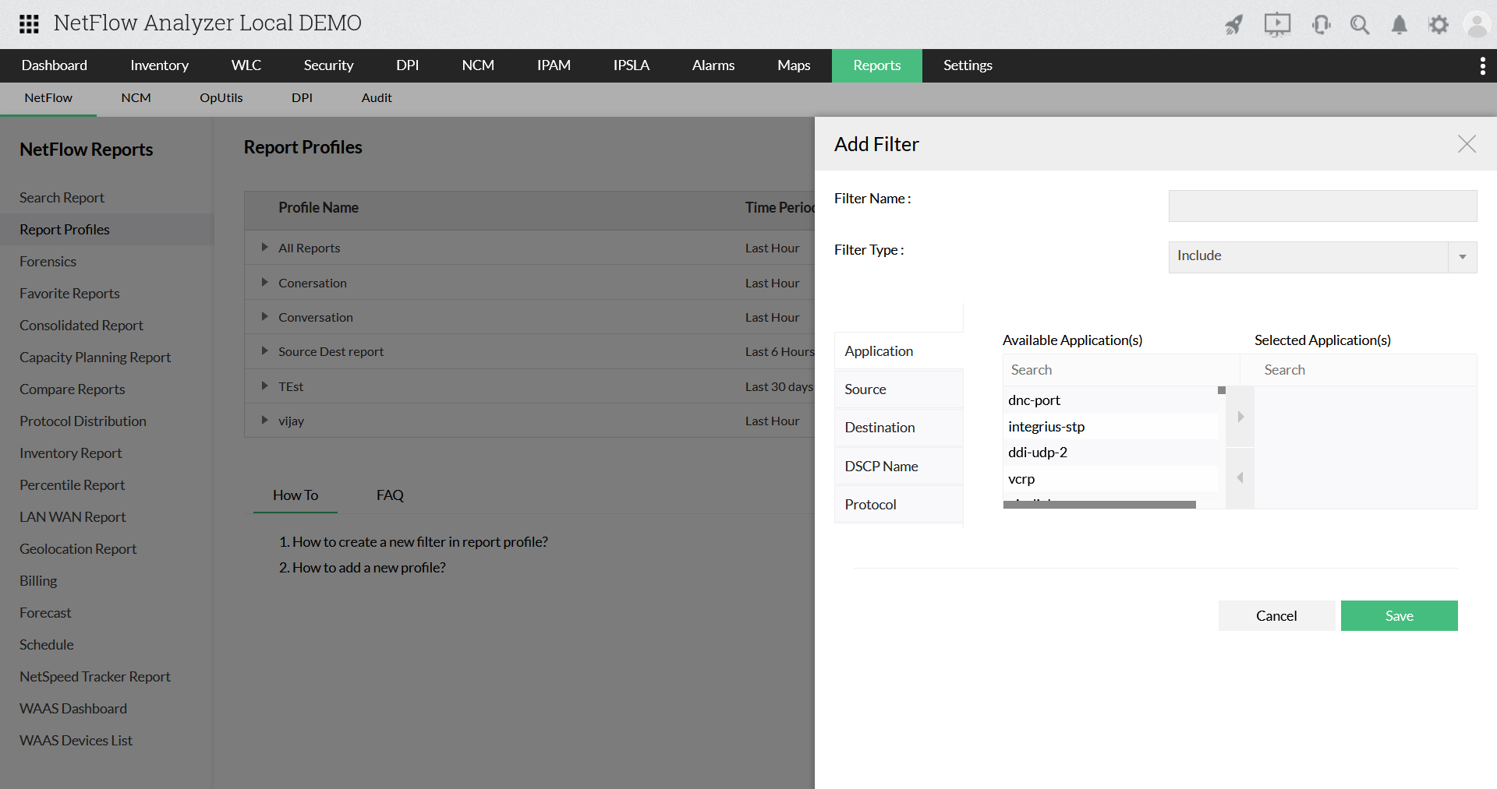1497x789 pixels.
Task: Switch to the FAQ tab
Action: pyautogui.click(x=390, y=495)
